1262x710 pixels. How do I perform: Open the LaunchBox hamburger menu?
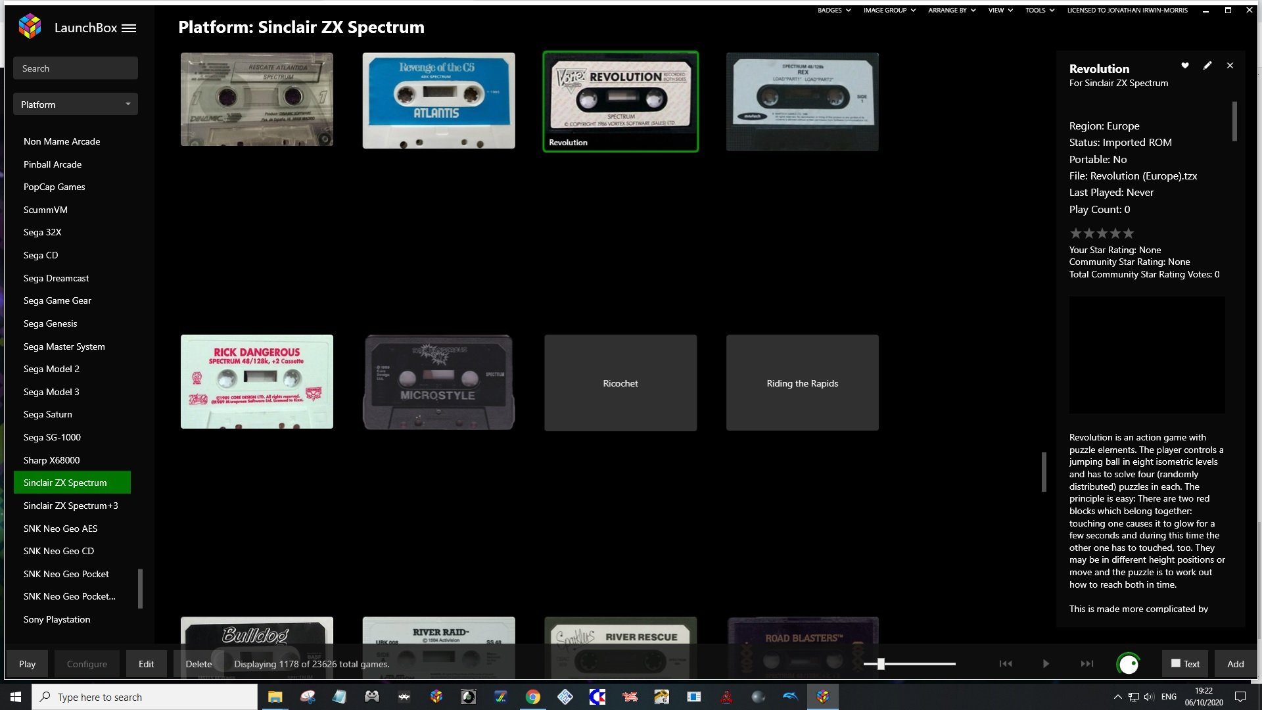pos(129,28)
